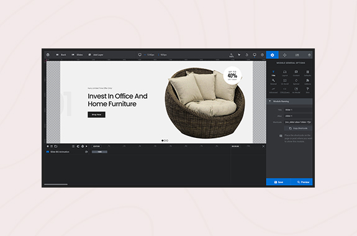
Task: Select the As Modal options icon
Action: [x=296, y=91]
